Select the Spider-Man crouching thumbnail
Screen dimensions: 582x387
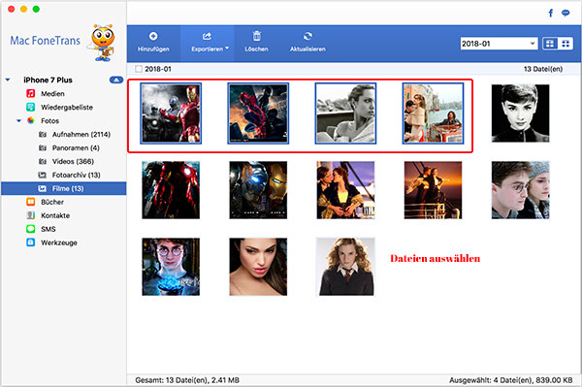point(258,113)
